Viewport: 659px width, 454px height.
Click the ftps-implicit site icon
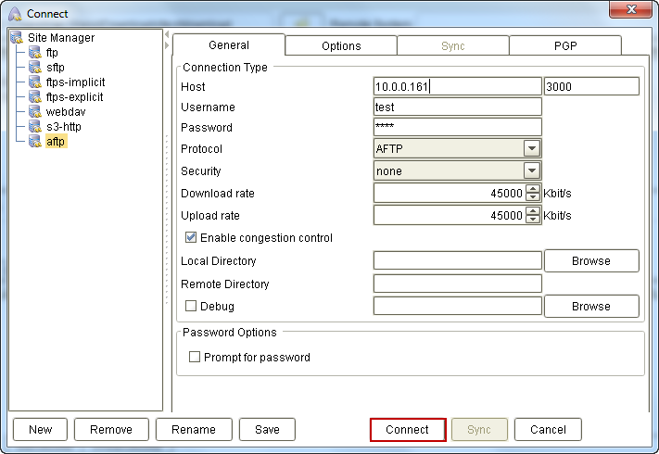pos(35,82)
